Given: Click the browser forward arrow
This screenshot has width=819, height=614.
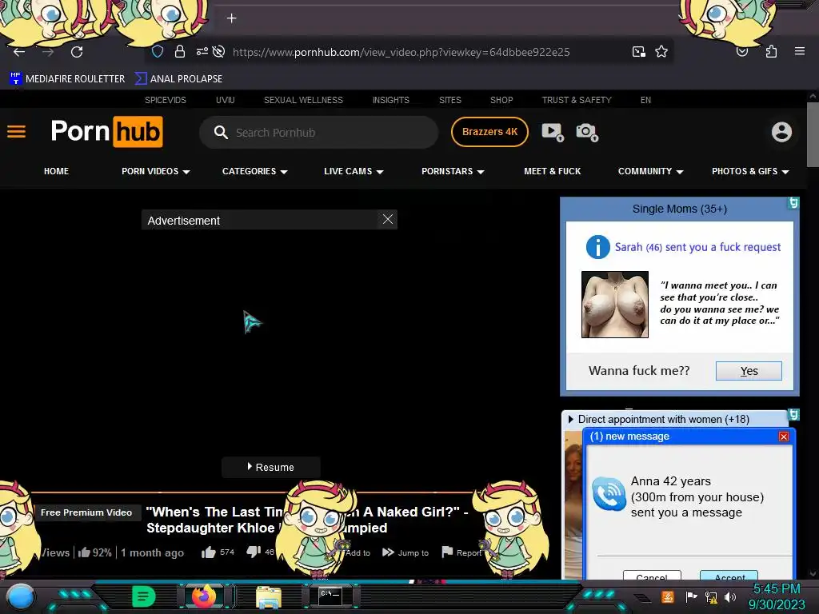Looking at the screenshot, I should 48,52.
